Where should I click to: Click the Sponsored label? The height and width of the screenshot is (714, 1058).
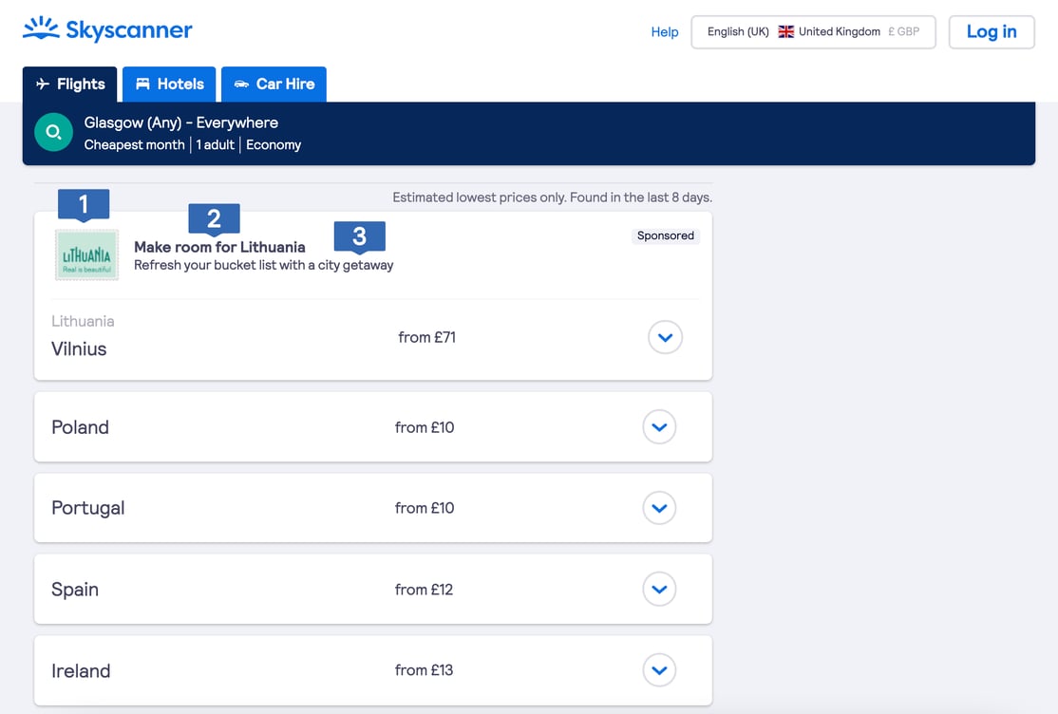tap(666, 235)
